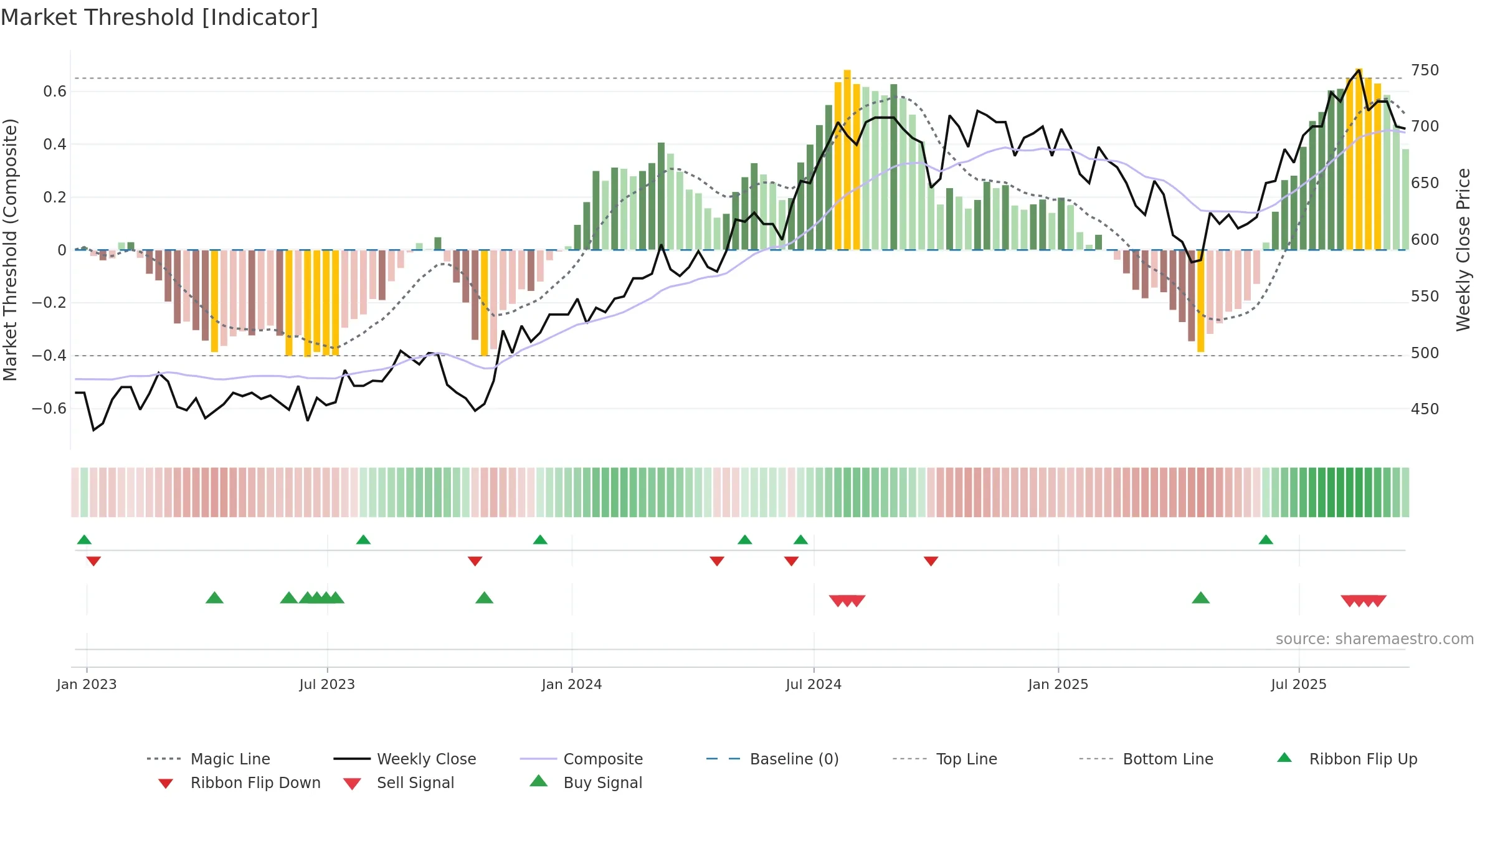Toggle the Ribbon Flip Up legend entry
The width and height of the screenshot is (1495, 841).
pyautogui.click(x=1347, y=759)
